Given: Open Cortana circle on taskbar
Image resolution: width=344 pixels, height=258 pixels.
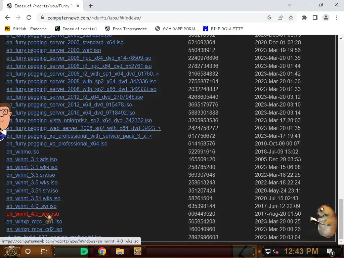Looking at the screenshot, I should 28,251.
